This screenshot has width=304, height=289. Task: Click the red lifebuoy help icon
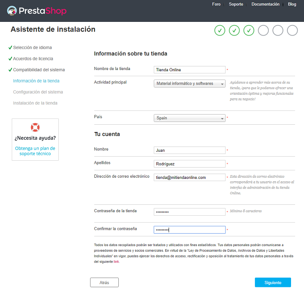35,127
